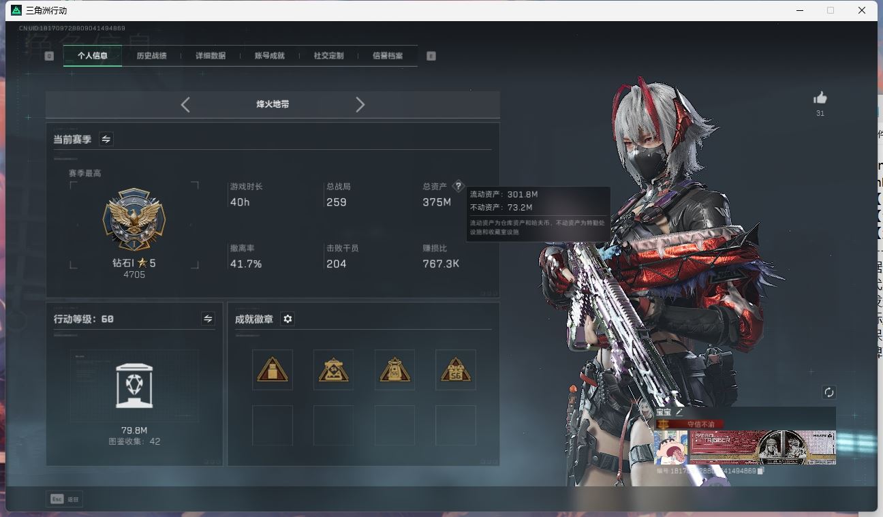Switch to the 历史战绩 tab
Viewport: 883px width, 517px height.
coord(151,56)
